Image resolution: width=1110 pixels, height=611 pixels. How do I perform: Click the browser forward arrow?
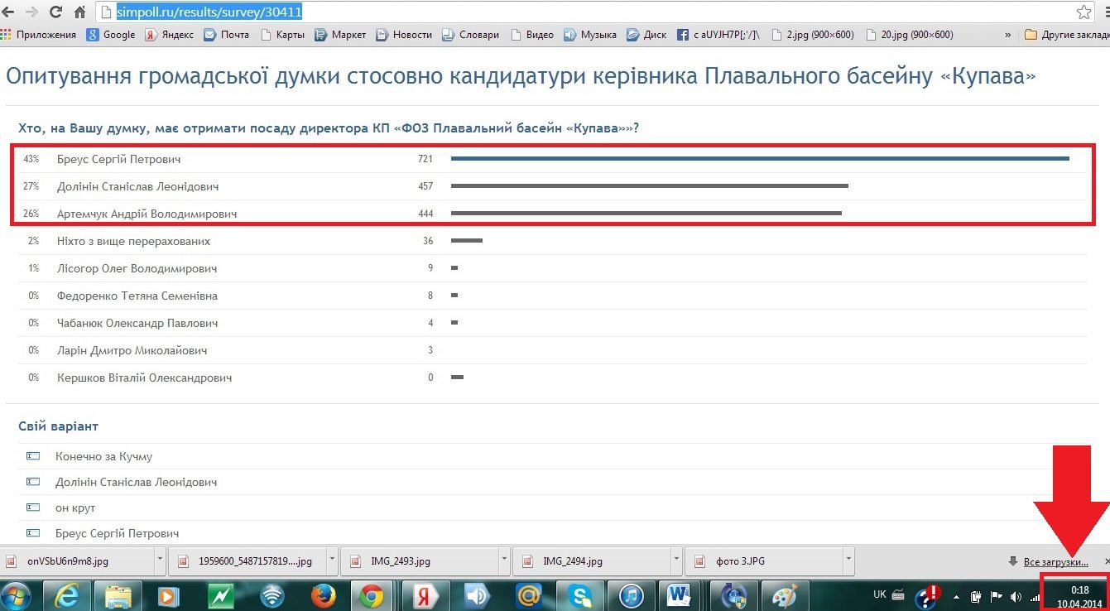[x=31, y=12]
